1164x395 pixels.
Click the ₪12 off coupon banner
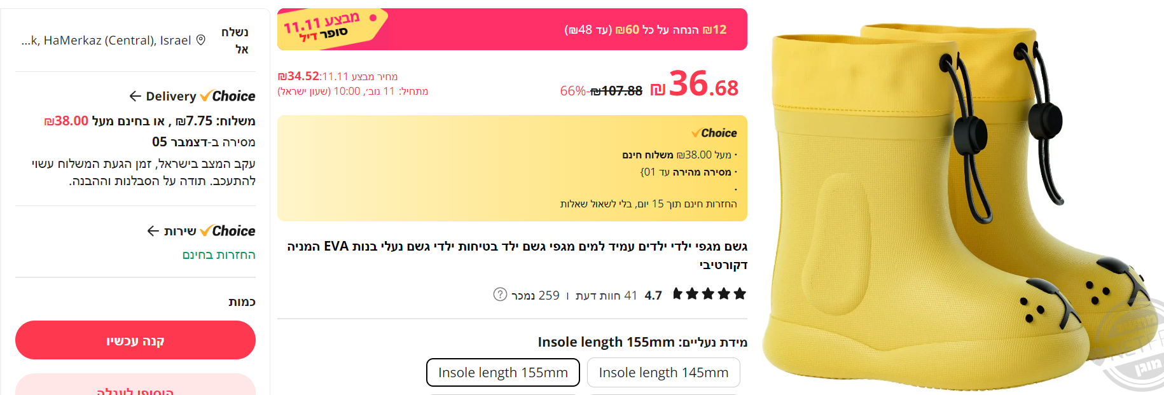645,30
